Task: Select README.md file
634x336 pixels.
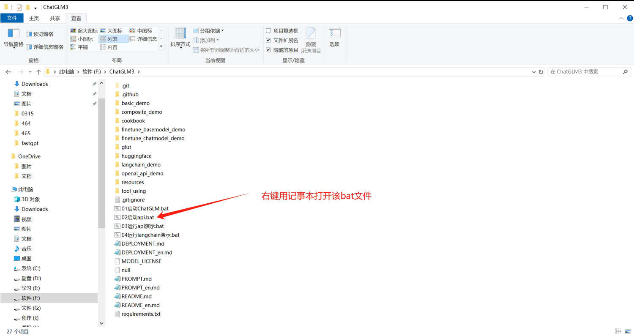Action: 133,296
